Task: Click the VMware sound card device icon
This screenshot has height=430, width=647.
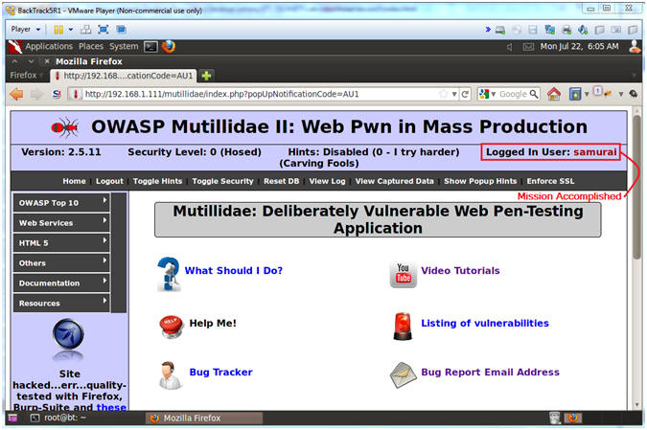Action: (583, 30)
